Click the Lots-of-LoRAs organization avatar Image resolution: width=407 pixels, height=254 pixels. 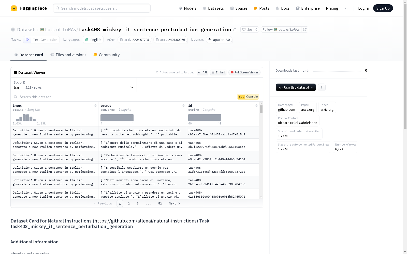coord(42,29)
